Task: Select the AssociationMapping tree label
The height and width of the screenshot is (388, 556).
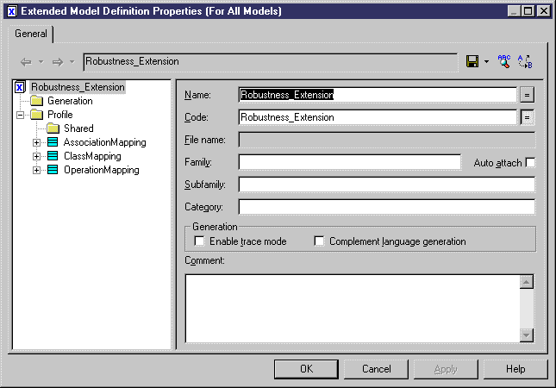Action: [x=105, y=142]
